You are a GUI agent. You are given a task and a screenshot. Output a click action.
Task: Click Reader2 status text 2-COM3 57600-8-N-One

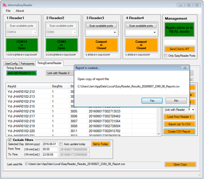61,55
